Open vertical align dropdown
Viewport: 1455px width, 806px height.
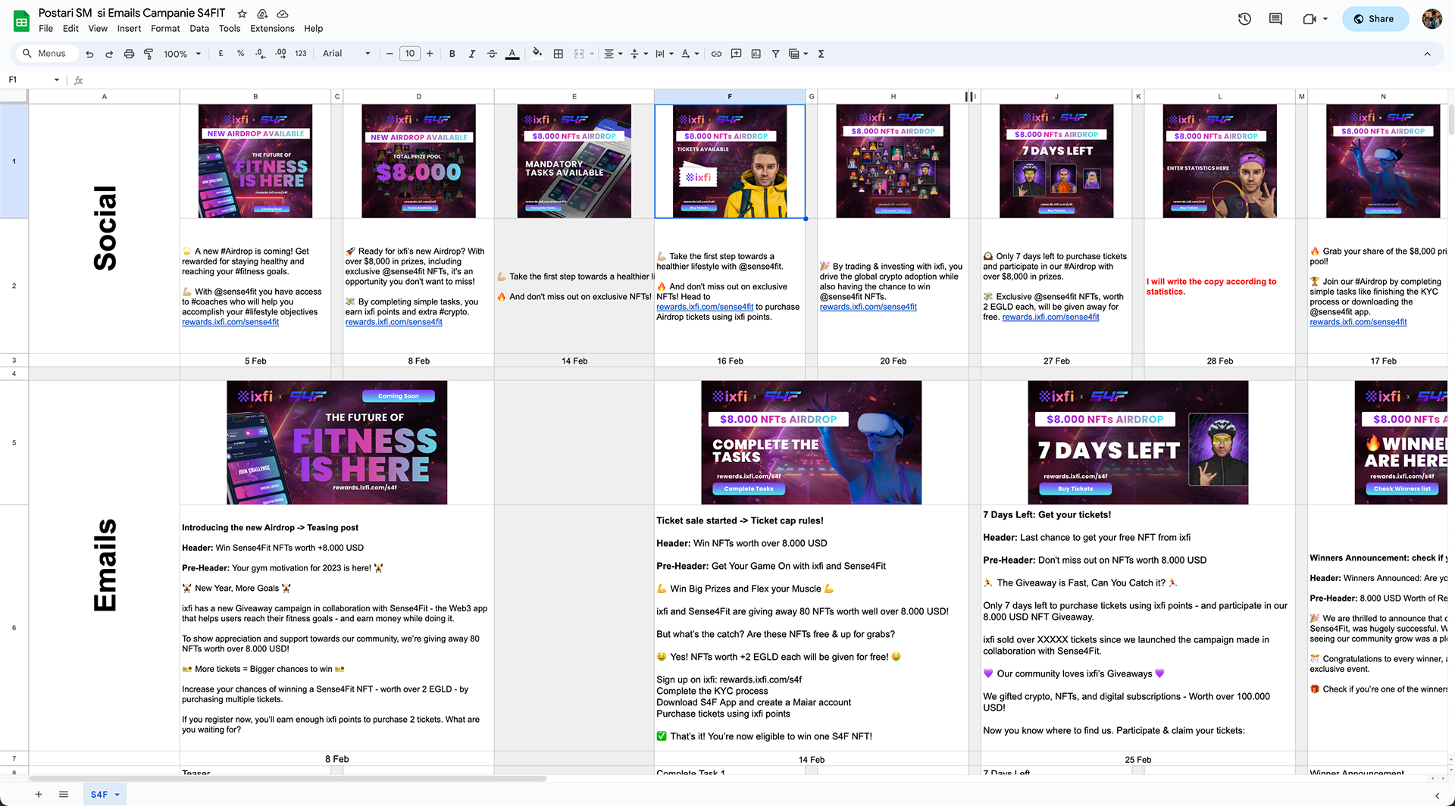point(639,54)
